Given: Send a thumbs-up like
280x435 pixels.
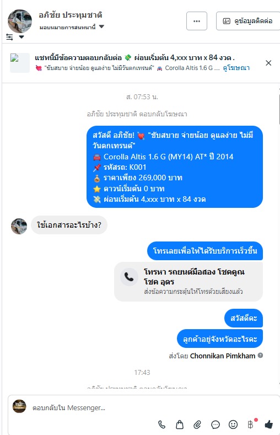Looking at the screenshot, I should coord(268,425).
